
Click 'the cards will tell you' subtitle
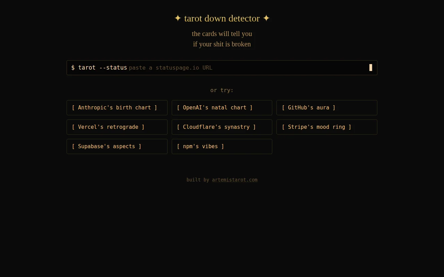coord(222,34)
